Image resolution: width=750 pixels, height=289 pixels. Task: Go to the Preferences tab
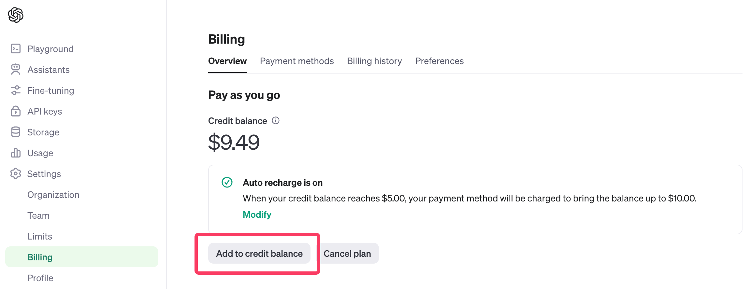pyautogui.click(x=439, y=61)
